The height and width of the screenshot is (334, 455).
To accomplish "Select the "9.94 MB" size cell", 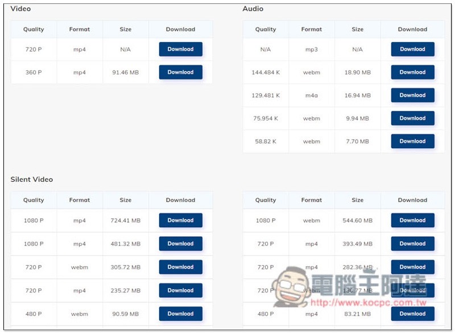I will (358, 118).
